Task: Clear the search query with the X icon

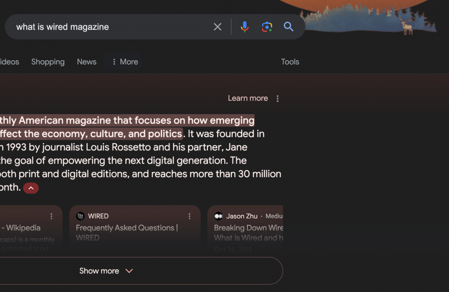Action: coord(217,27)
